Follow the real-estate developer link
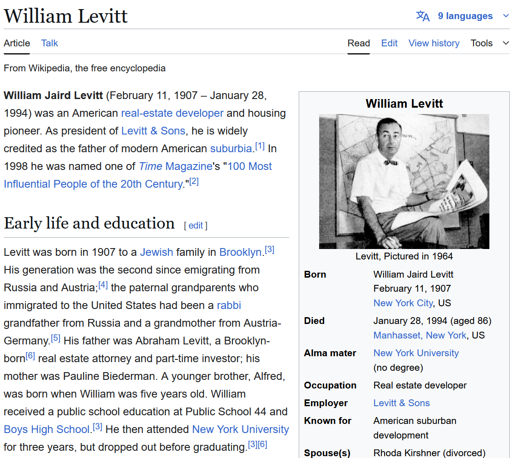The image size is (513, 458). pyautogui.click(x=172, y=113)
